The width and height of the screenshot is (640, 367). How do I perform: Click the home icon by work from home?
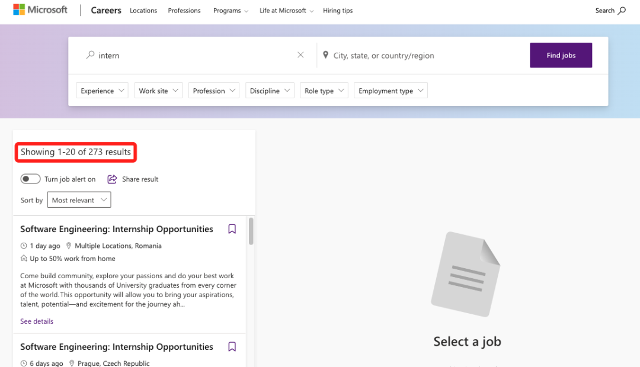click(x=24, y=258)
